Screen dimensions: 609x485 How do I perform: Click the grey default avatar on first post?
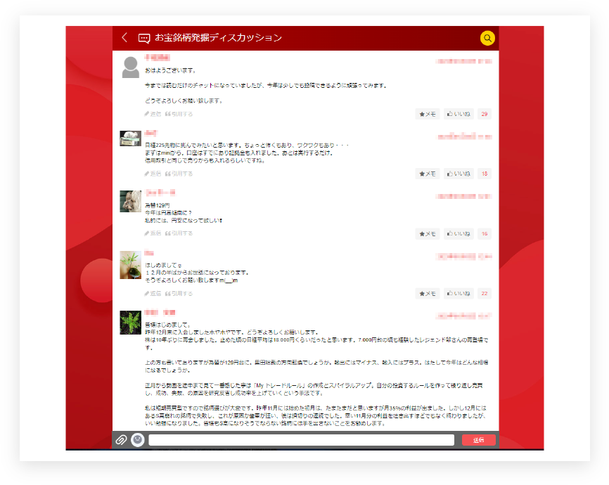click(x=131, y=67)
